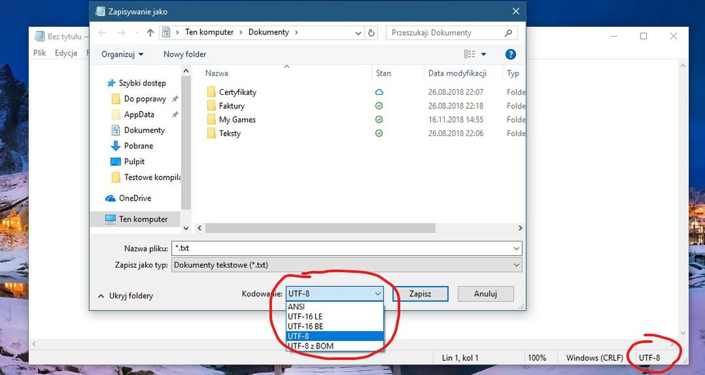Collapse the Kodowanie encoding combo box
The width and height of the screenshot is (705, 375).
335,293
